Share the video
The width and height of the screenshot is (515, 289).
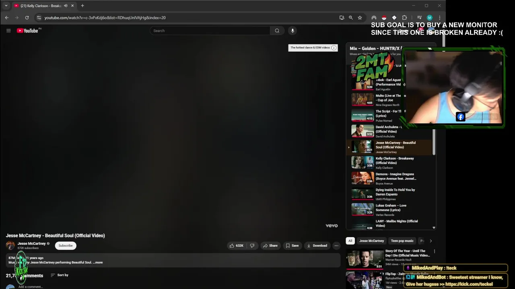click(270, 246)
